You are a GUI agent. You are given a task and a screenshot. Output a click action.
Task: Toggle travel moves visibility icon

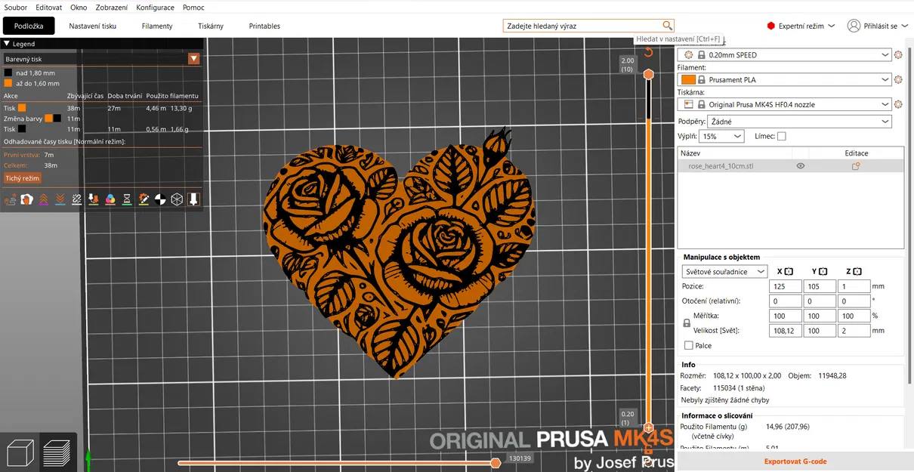[x=11, y=199]
